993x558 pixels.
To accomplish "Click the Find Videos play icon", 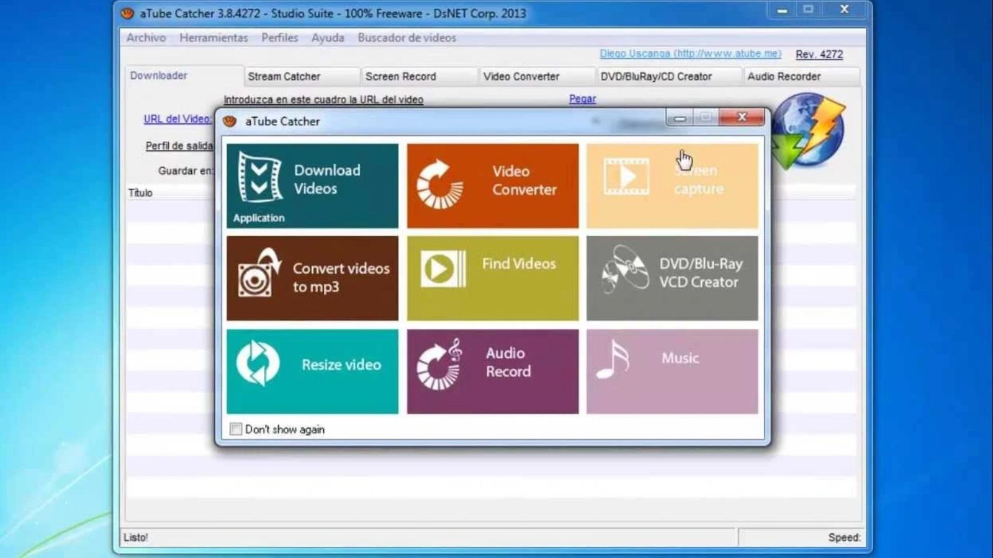I will (443, 269).
